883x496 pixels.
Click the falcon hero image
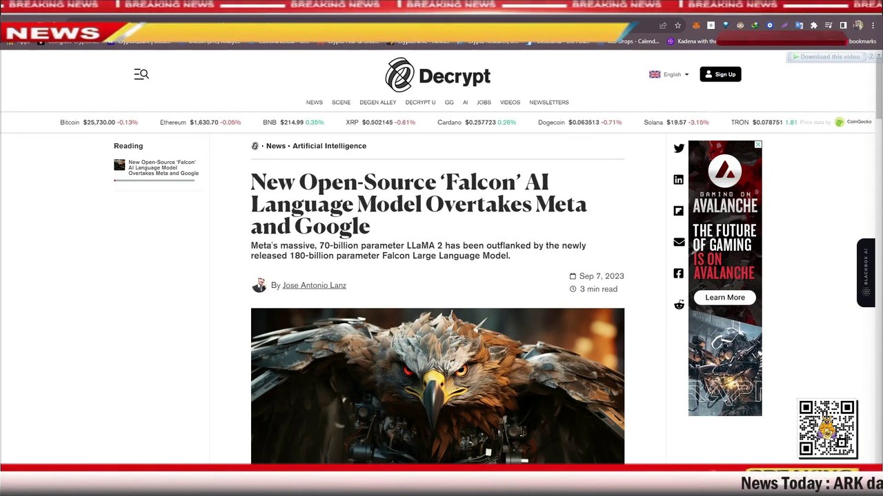point(437,386)
